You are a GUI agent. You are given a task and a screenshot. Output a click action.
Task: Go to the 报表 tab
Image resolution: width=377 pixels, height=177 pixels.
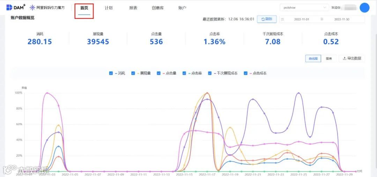[133, 8]
